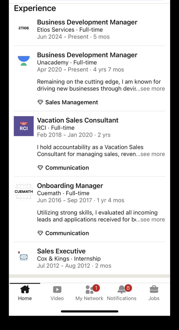Open the Sales Management skill link
The height and width of the screenshot is (330, 179).
(72, 102)
